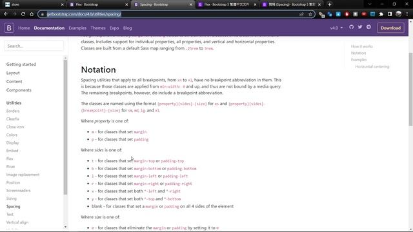Open the Examples nav link
413x232 pixels.
(x=77, y=28)
